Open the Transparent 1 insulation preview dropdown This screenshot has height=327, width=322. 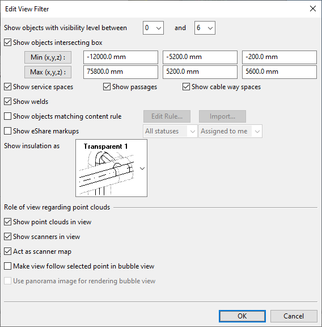point(111,168)
